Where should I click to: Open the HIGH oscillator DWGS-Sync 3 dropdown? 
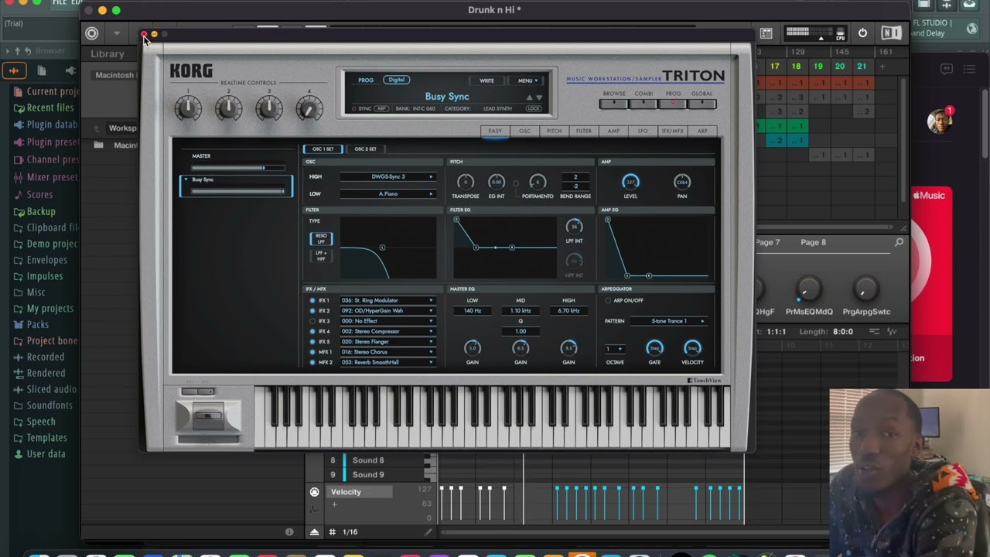(388, 176)
